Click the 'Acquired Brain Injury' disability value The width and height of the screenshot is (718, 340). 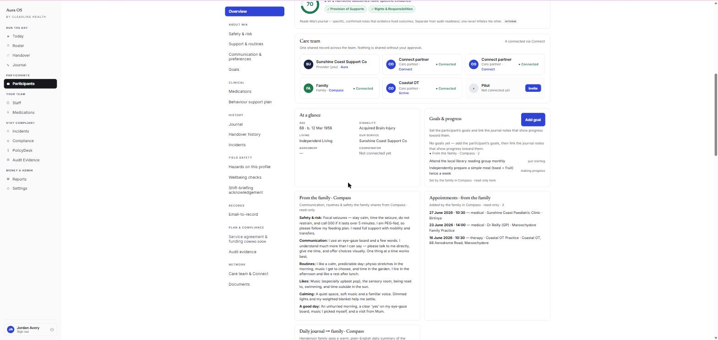click(x=377, y=128)
